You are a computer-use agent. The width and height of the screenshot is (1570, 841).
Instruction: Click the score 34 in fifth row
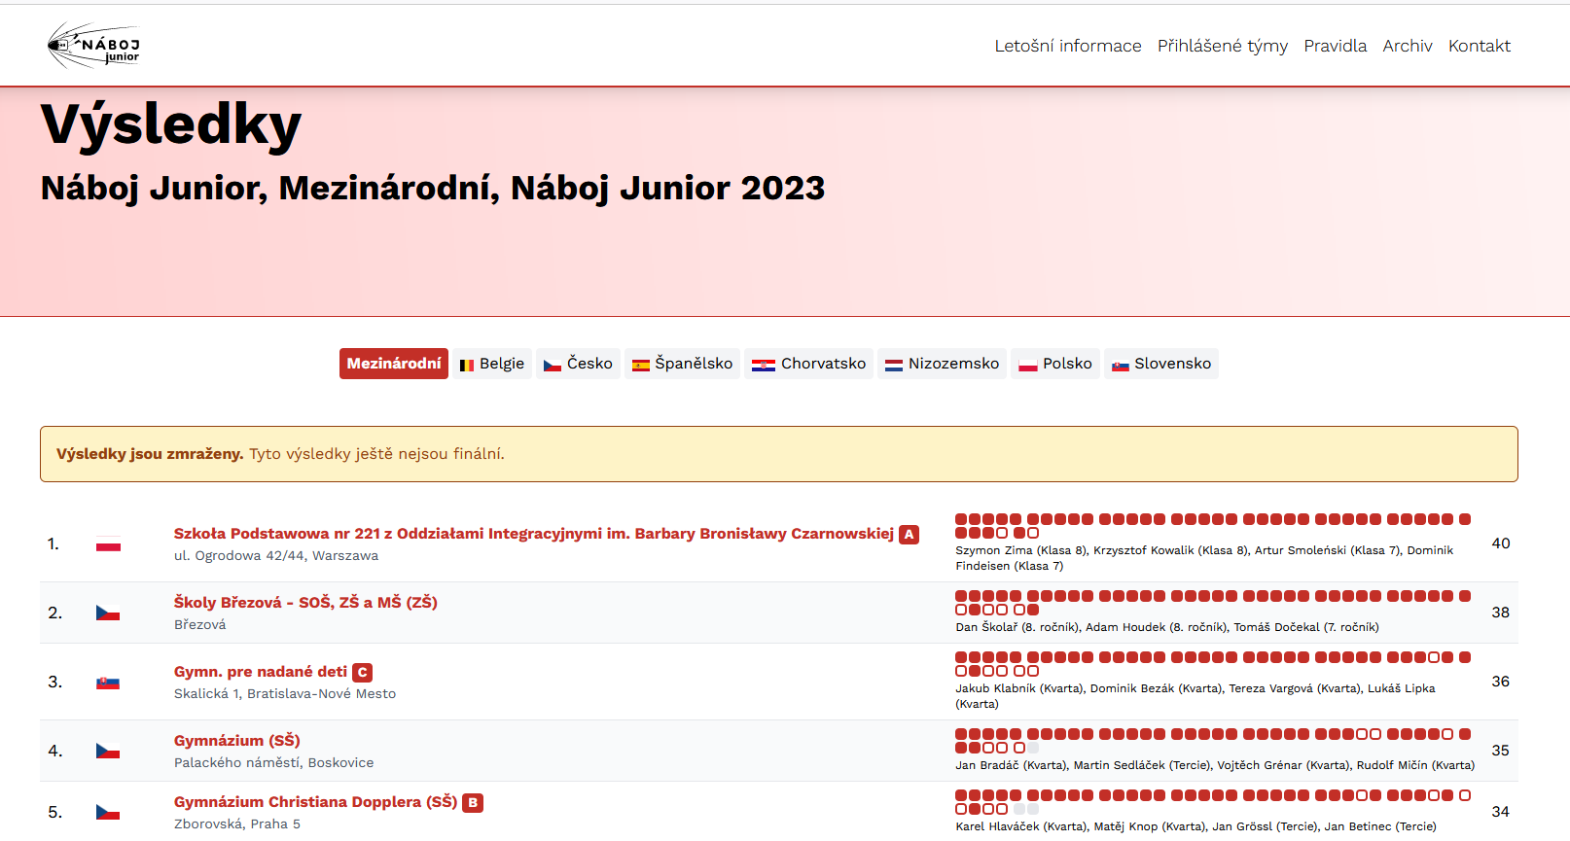tap(1500, 812)
